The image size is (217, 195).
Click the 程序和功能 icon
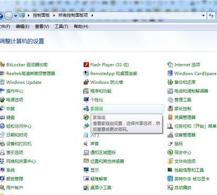point(86,91)
